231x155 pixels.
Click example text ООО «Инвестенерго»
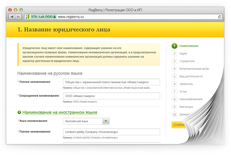coord(85,102)
